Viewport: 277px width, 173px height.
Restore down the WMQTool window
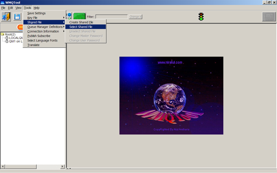click(269, 2)
